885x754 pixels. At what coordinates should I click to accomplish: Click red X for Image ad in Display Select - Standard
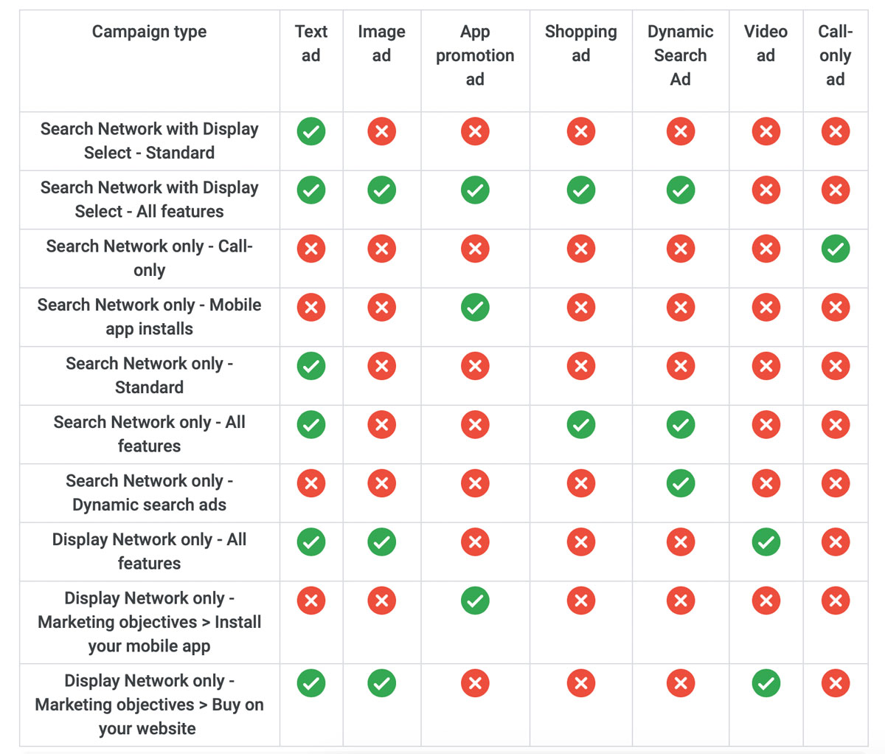point(382,131)
